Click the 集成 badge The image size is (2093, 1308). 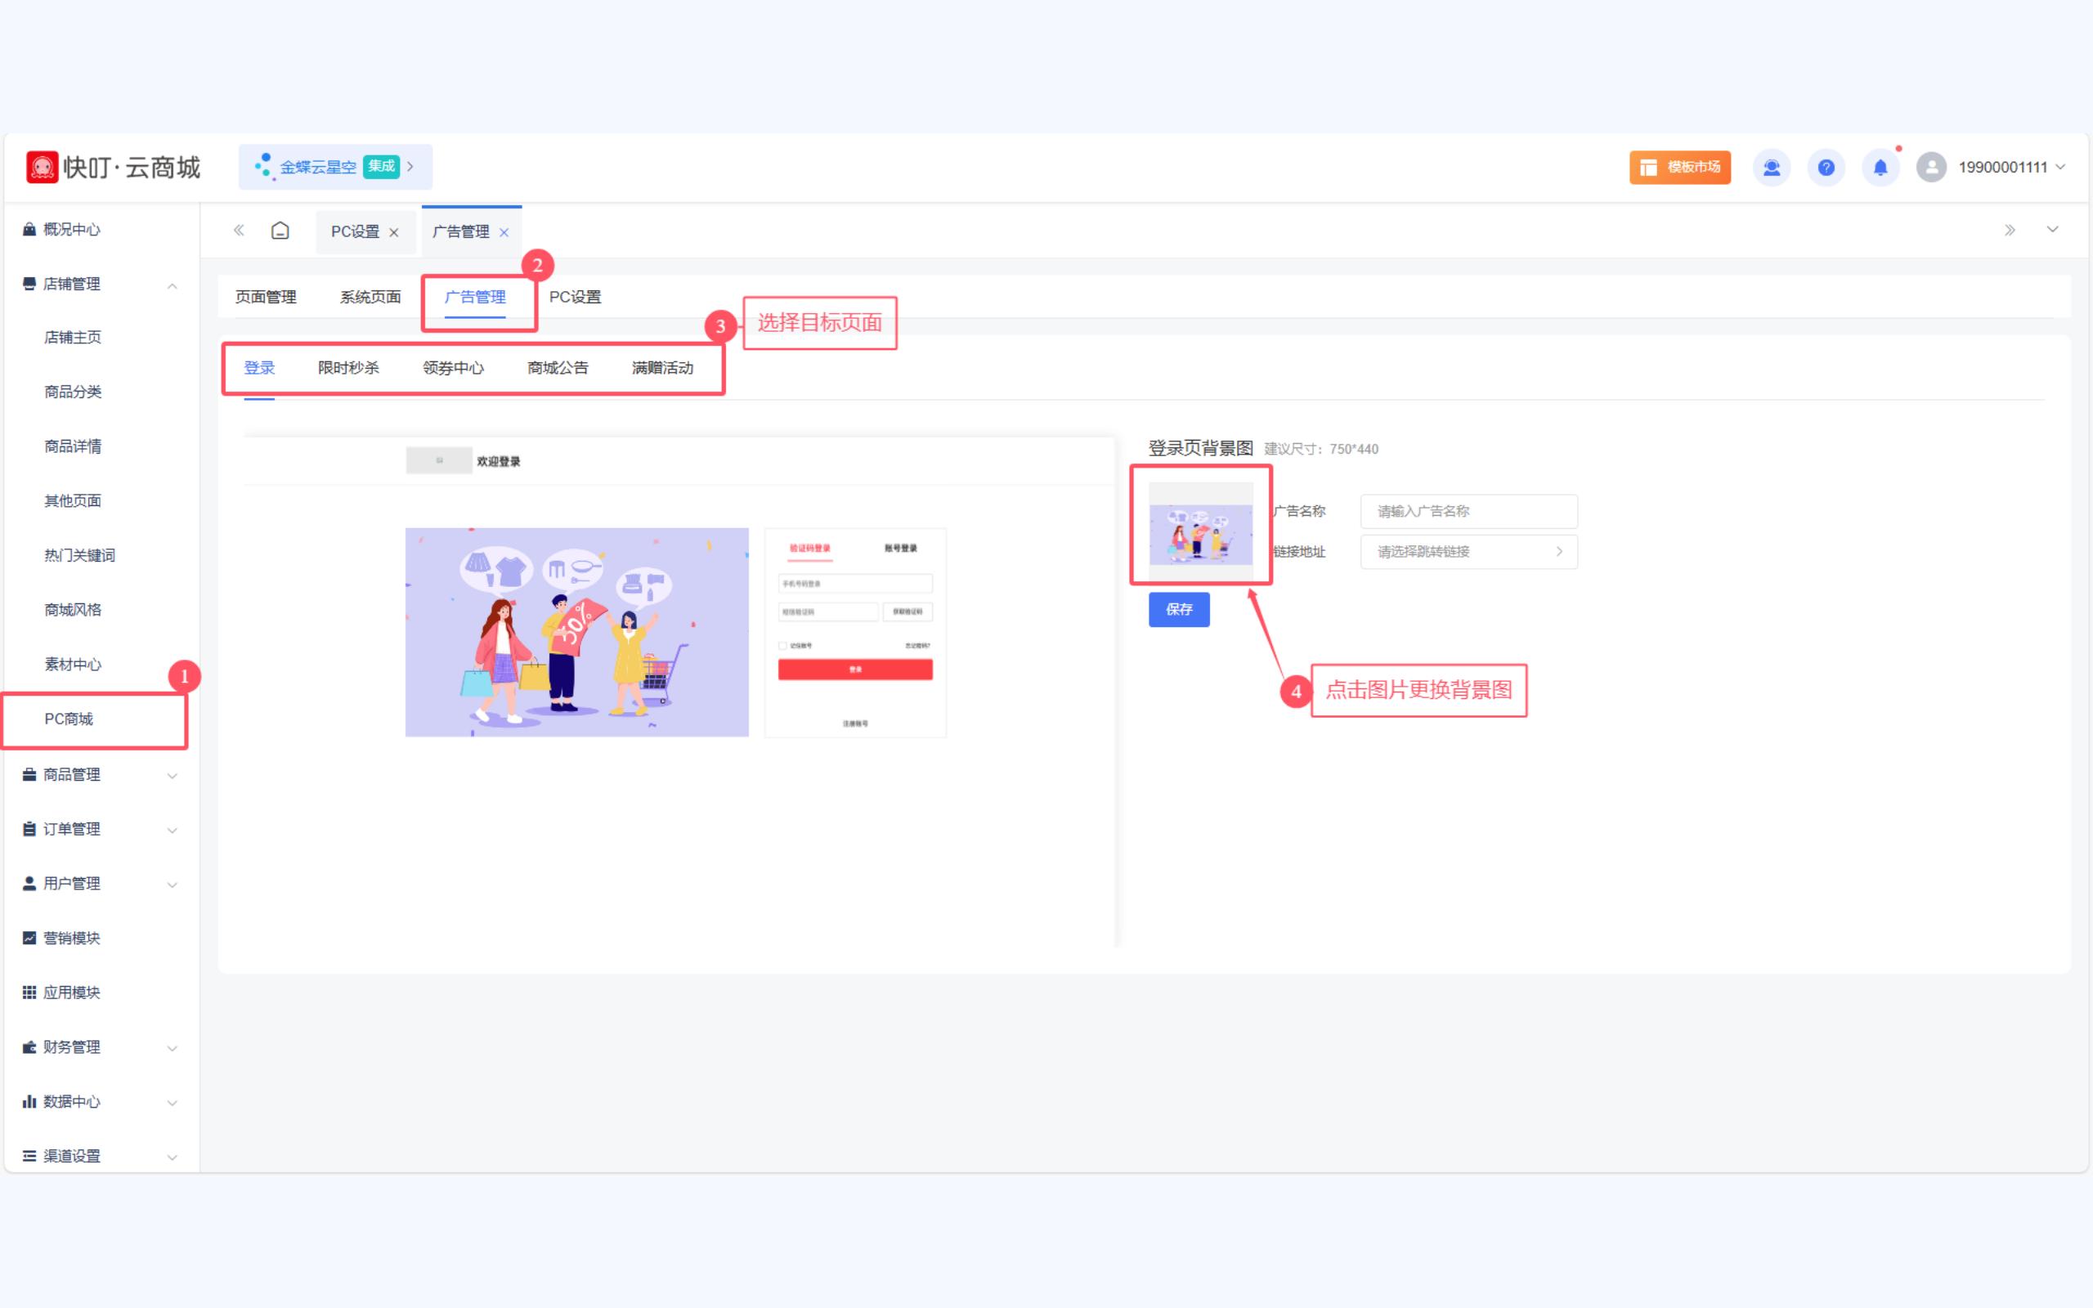[x=382, y=166]
